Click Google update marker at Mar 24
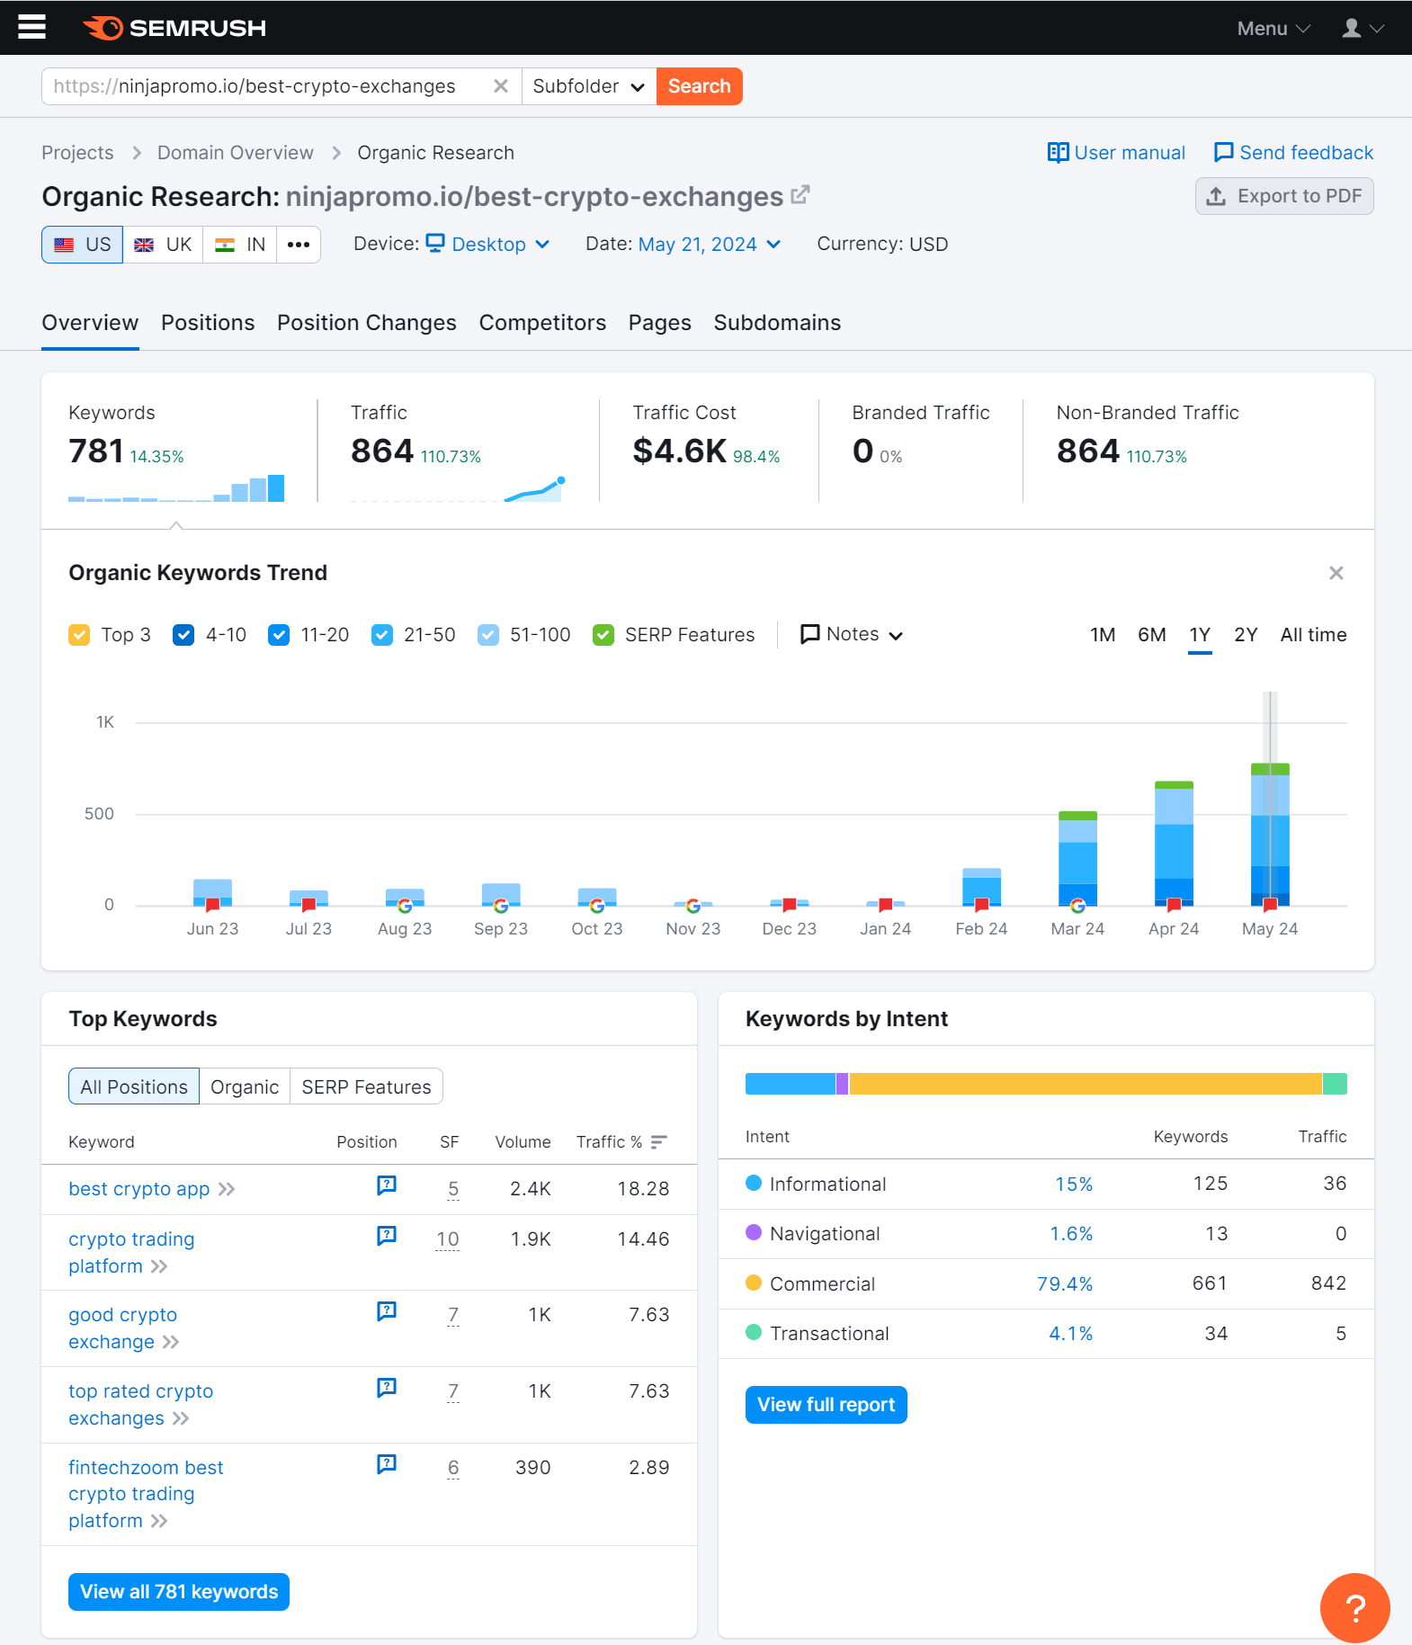 (x=1077, y=906)
